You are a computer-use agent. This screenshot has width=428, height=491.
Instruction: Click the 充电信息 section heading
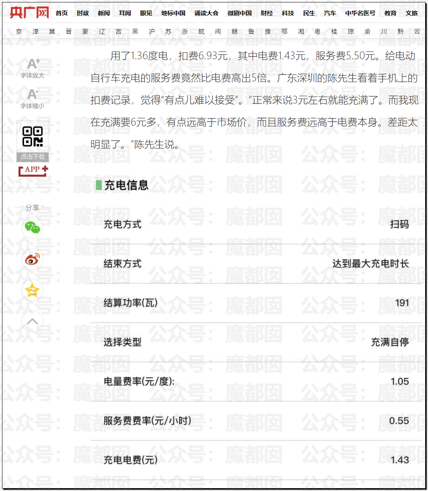pyautogui.click(x=126, y=185)
